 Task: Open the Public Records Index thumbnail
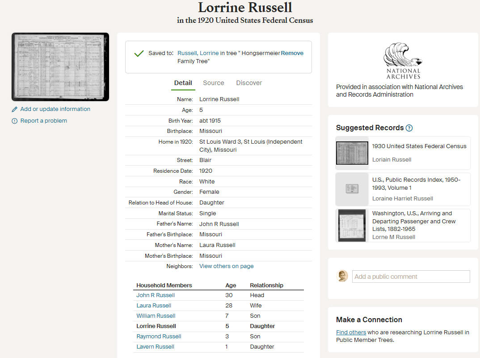point(352,189)
